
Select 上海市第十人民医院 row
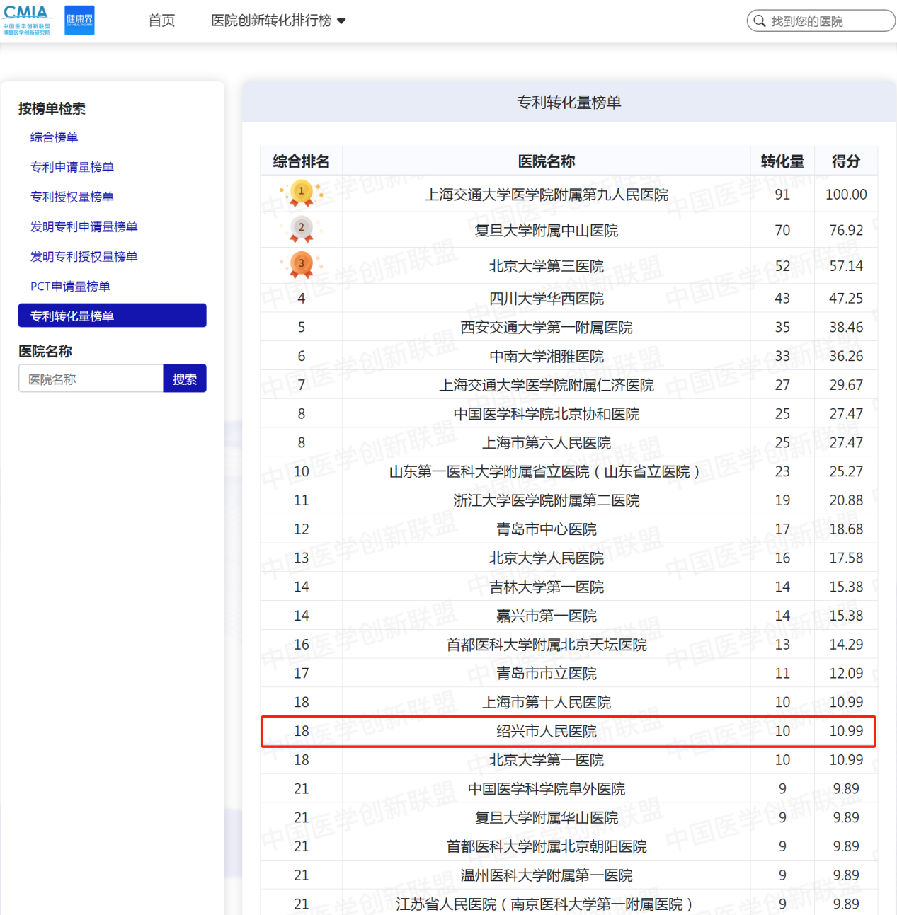click(569, 702)
